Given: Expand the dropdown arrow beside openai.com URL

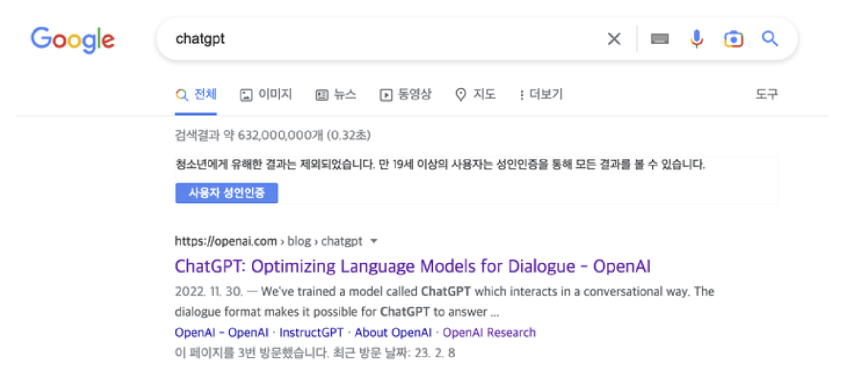Looking at the screenshot, I should click(x=374, y=241).
